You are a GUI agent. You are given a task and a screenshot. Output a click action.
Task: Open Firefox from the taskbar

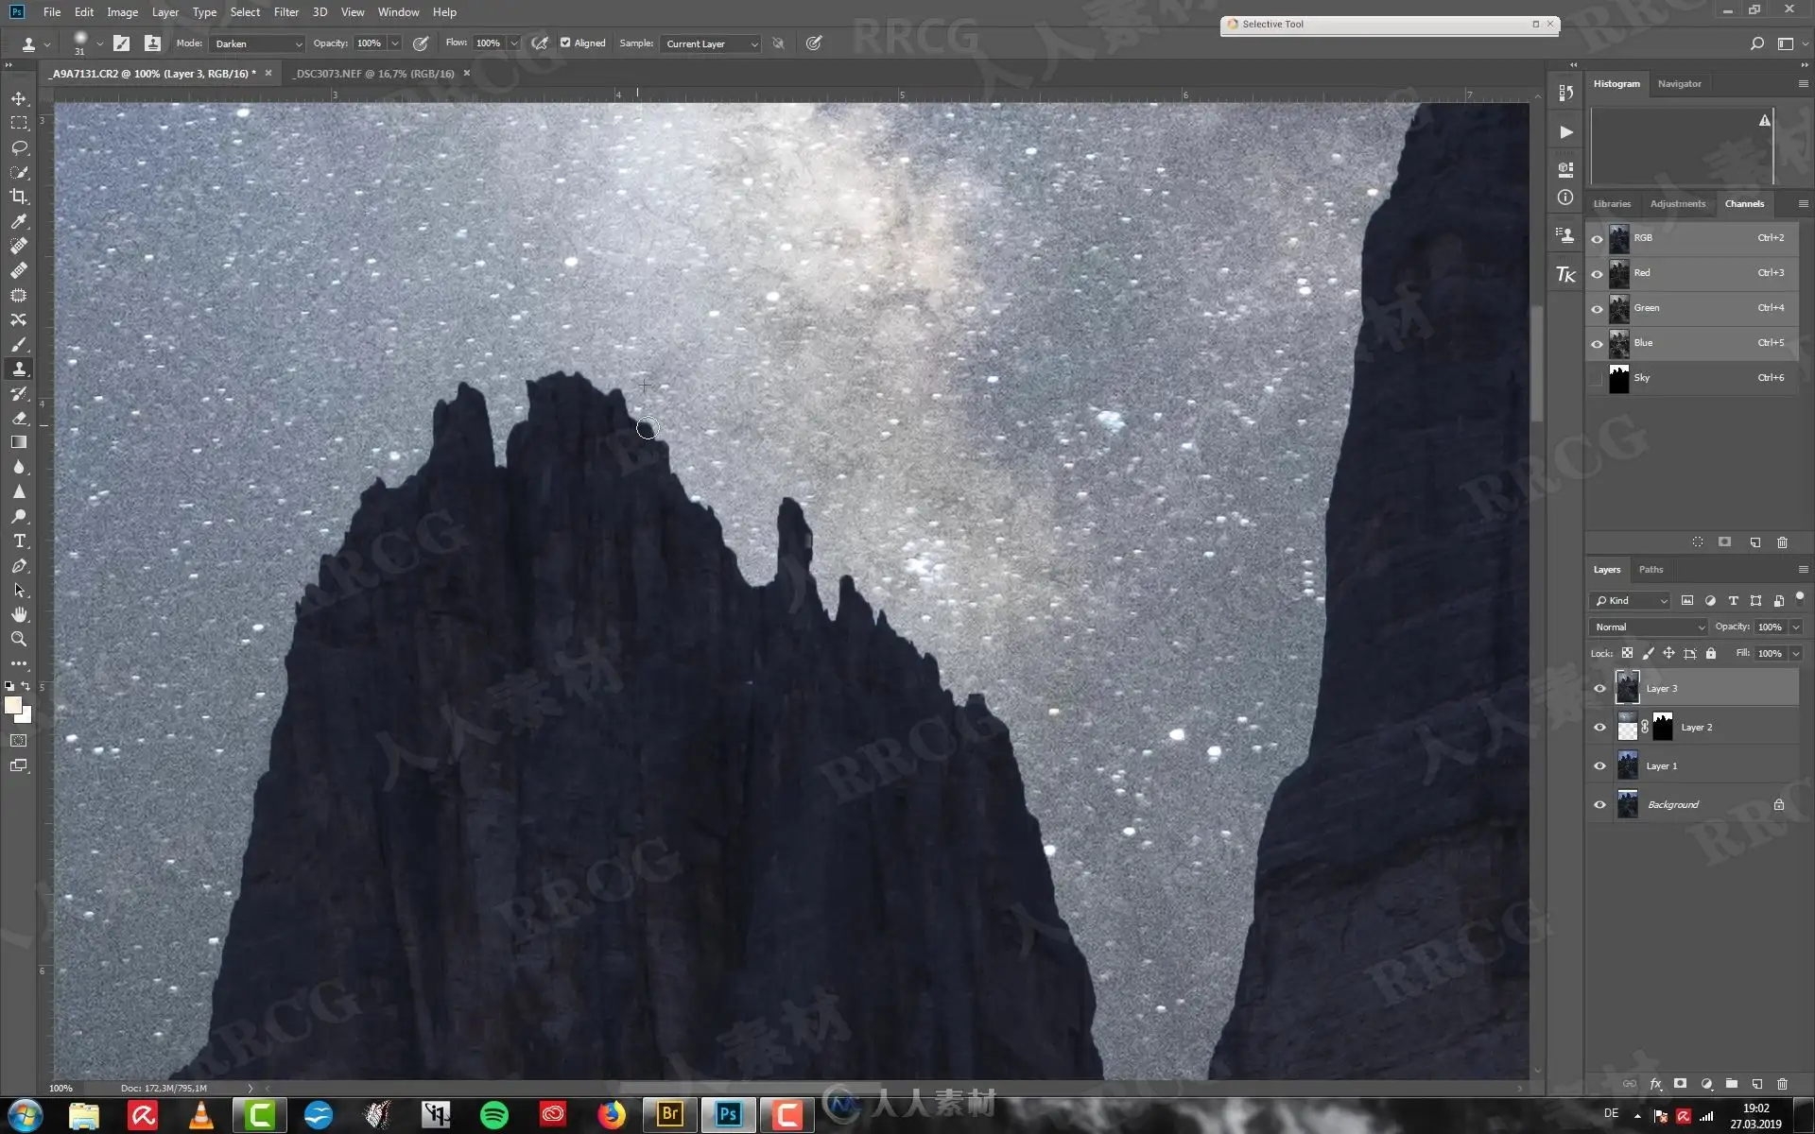pos(611,1116)
